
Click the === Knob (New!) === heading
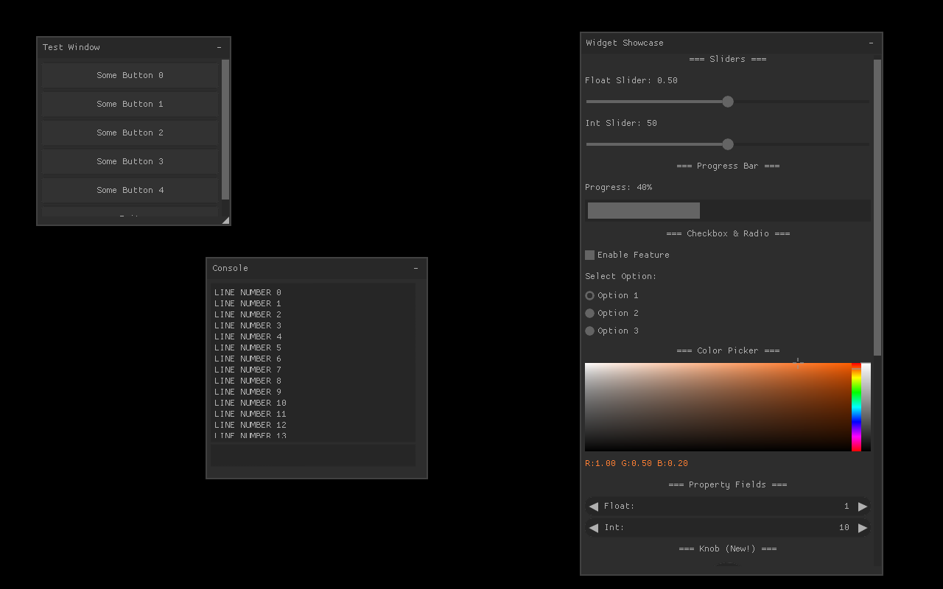coord(728,549)
